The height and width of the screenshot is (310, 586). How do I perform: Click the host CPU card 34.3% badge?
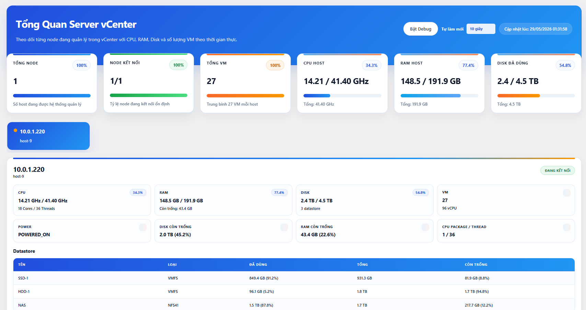[138, 193]
